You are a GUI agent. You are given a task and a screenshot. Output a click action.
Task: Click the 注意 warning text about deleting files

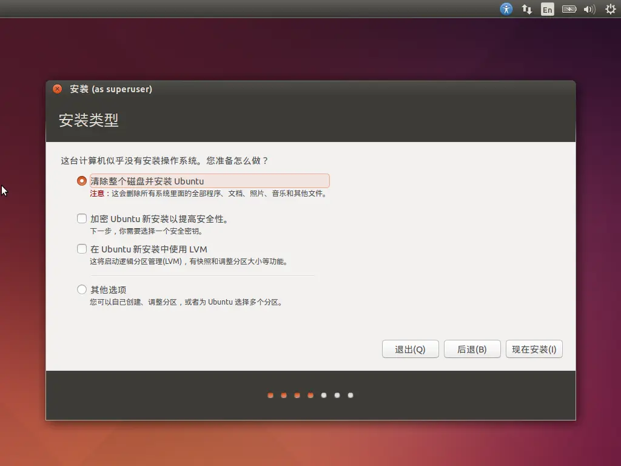click(x=208, y=194)
